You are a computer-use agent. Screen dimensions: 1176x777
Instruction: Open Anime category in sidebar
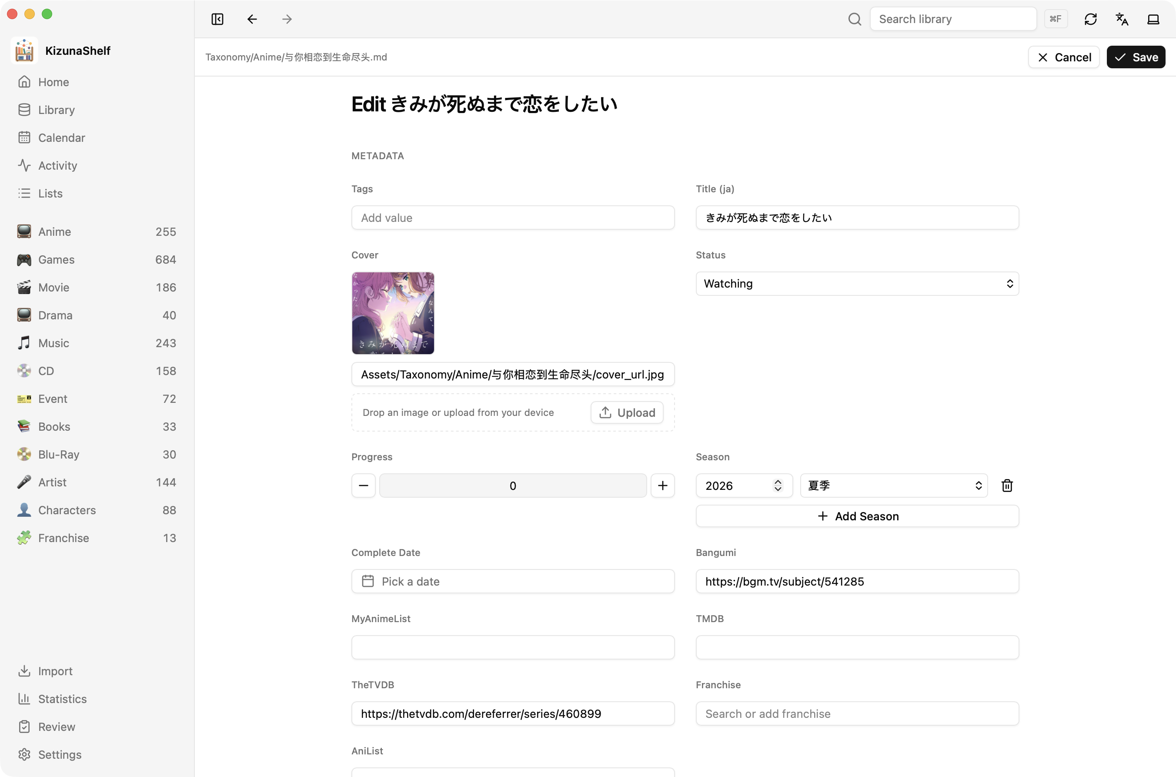tap(97, 231)
